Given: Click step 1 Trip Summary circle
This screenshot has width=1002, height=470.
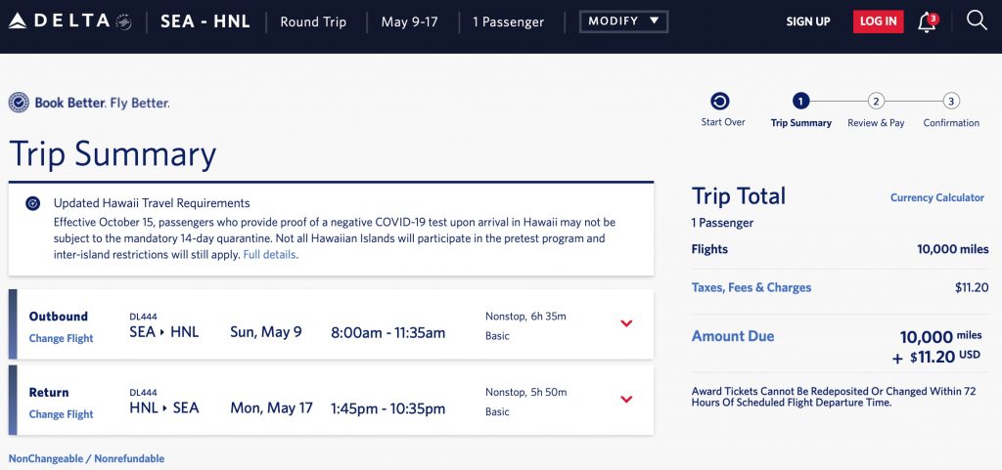Looking at the screenshot, I should click(800, 101).
